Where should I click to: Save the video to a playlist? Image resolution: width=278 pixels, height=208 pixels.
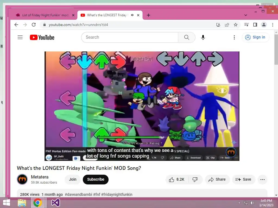tap(243, 180)
